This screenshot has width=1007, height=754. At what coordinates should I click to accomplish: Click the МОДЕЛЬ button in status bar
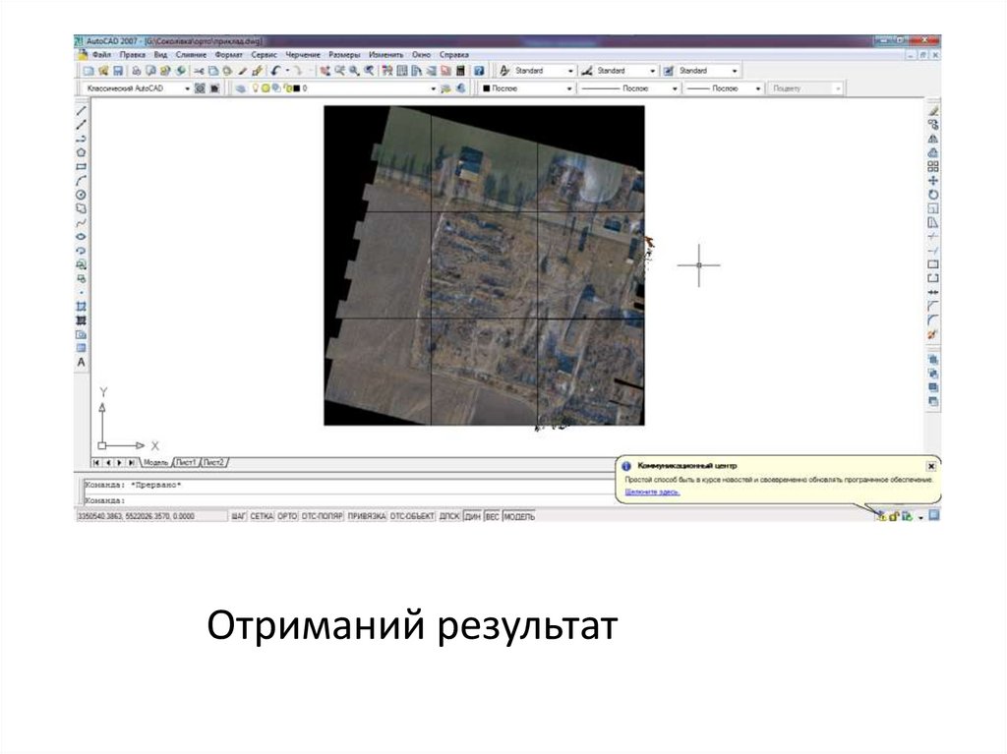point(519,516)
